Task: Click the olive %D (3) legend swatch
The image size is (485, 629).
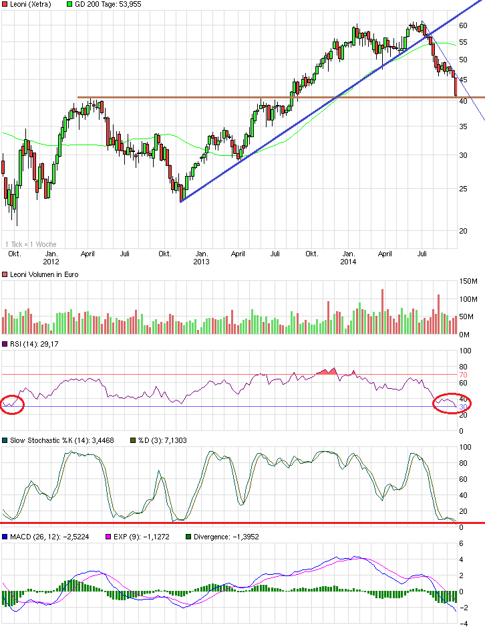Action: (133, 439)
